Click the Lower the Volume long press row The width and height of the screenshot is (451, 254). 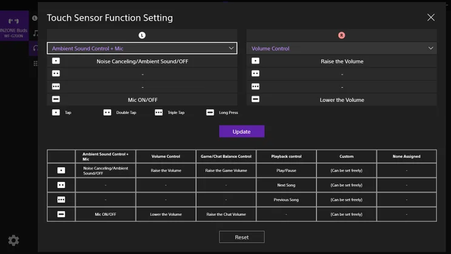pos(341,99)
